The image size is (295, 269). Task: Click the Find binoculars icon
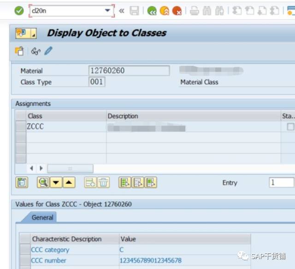pyautogui.click(x=207, y=11)
